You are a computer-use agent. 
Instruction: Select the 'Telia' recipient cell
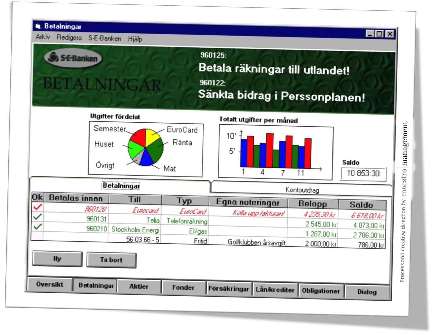[135, 220]
